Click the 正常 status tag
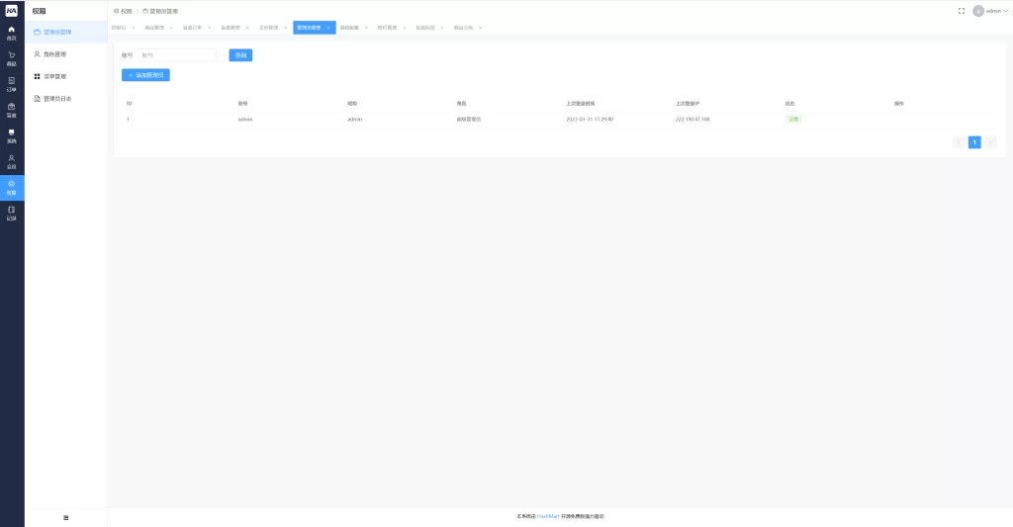Screen dimensions: 1013x527 point(793,120)
